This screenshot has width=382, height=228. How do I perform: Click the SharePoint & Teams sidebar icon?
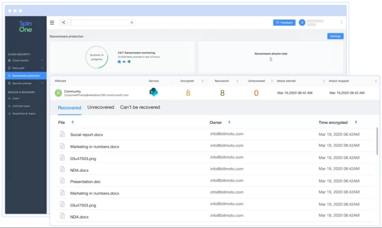(x=9, y=114)
